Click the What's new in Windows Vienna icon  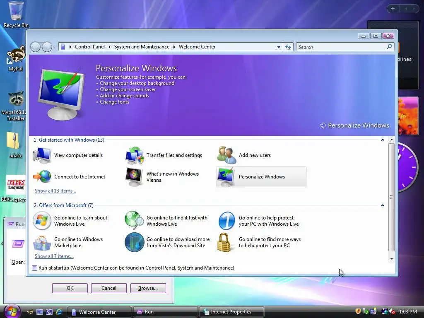pyautogui.click(x=134, y=177)
